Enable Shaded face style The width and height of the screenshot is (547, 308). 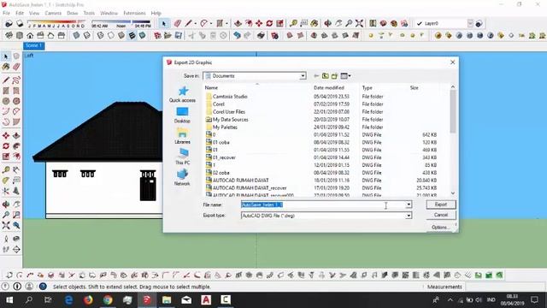click(121, 35)
